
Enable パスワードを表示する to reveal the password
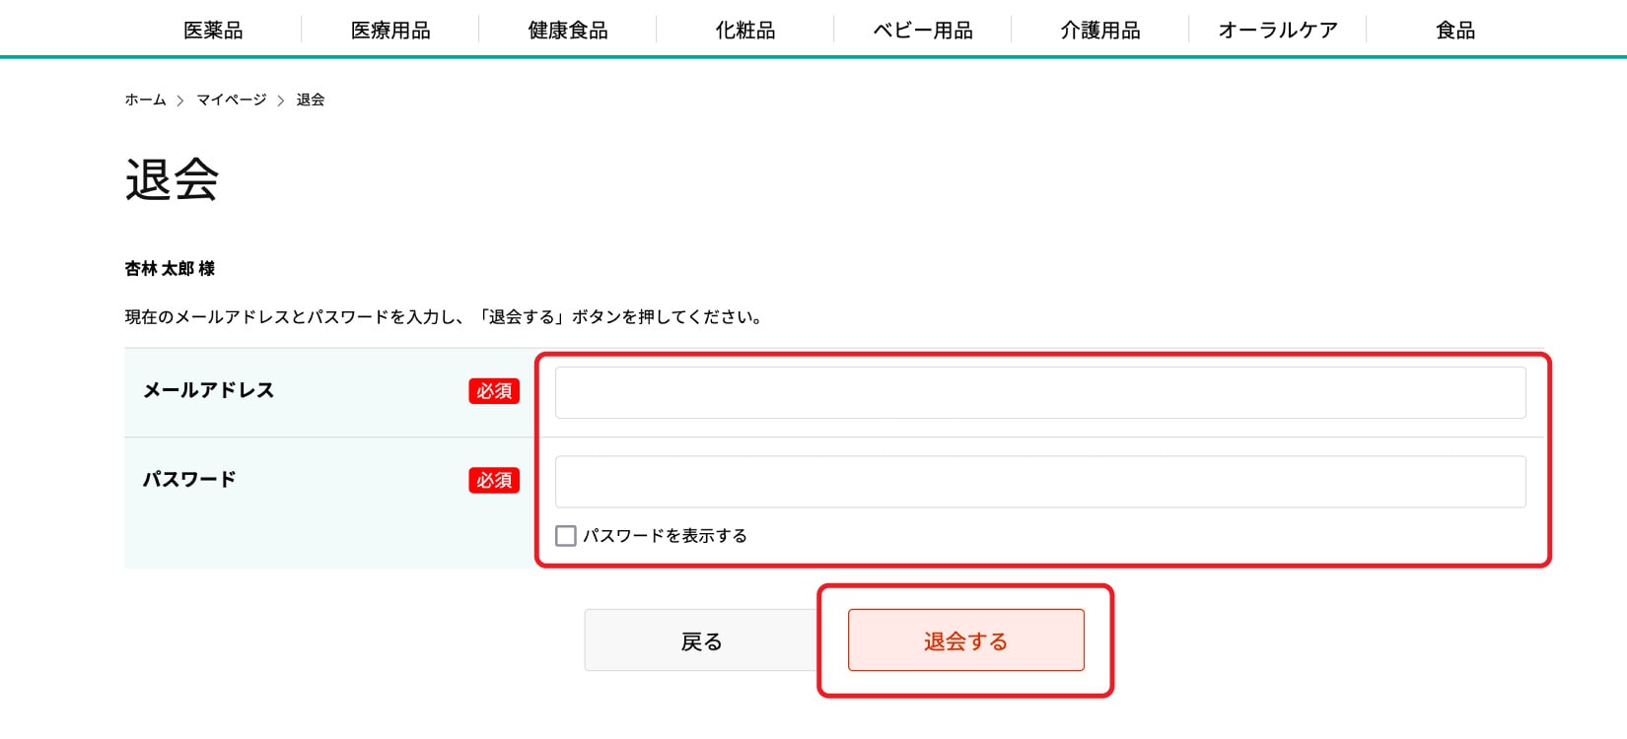566,535
